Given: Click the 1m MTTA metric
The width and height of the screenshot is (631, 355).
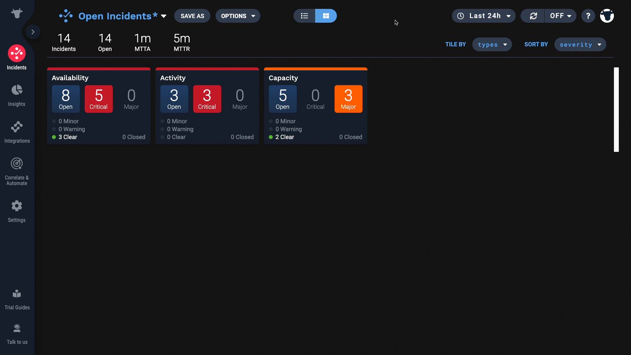Looking at the screenshot, I should (143, 42).
